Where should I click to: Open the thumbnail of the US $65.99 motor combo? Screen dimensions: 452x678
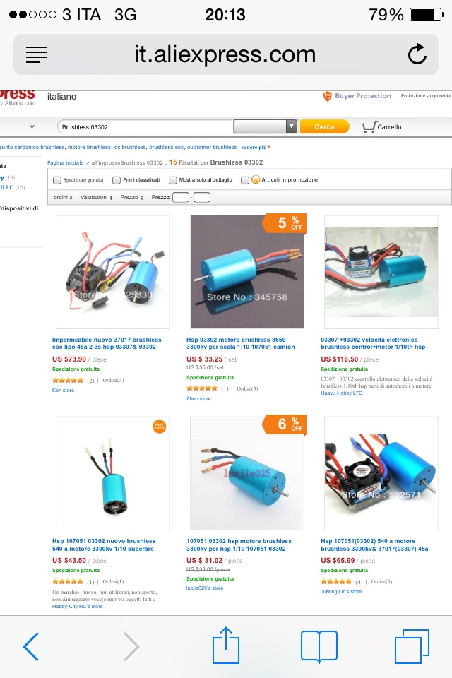pyautogui.click(x=381, y=473)
